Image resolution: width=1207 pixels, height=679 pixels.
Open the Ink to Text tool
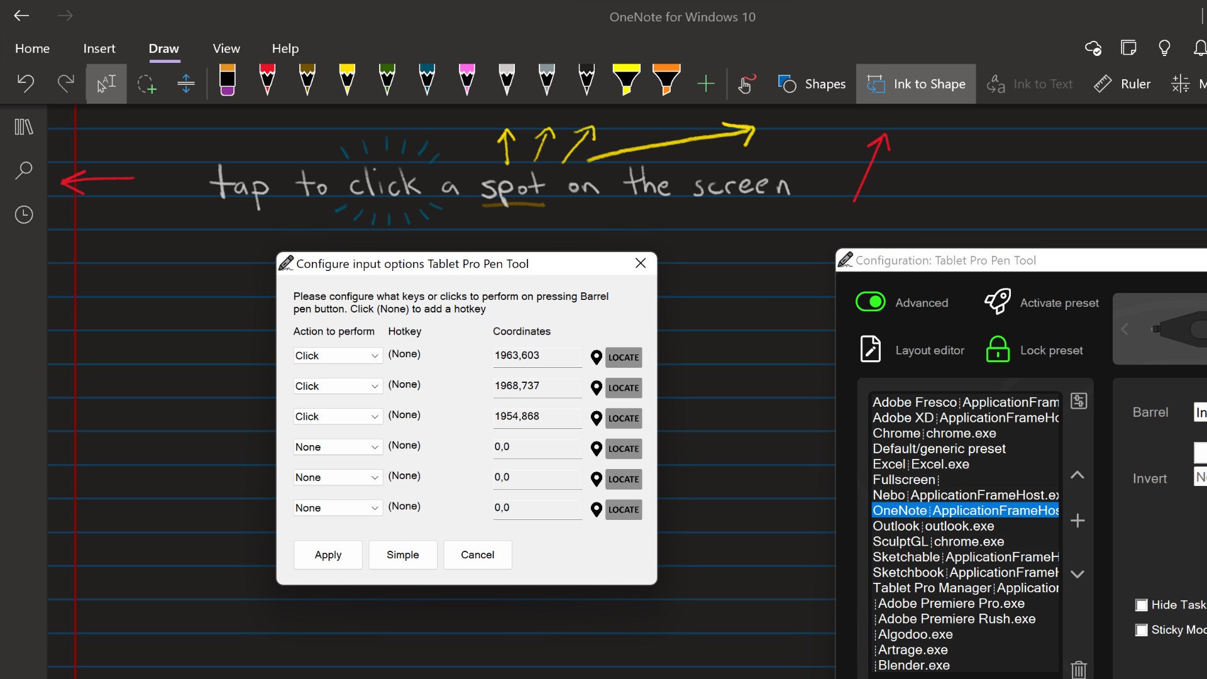[x=1030, y=84]
